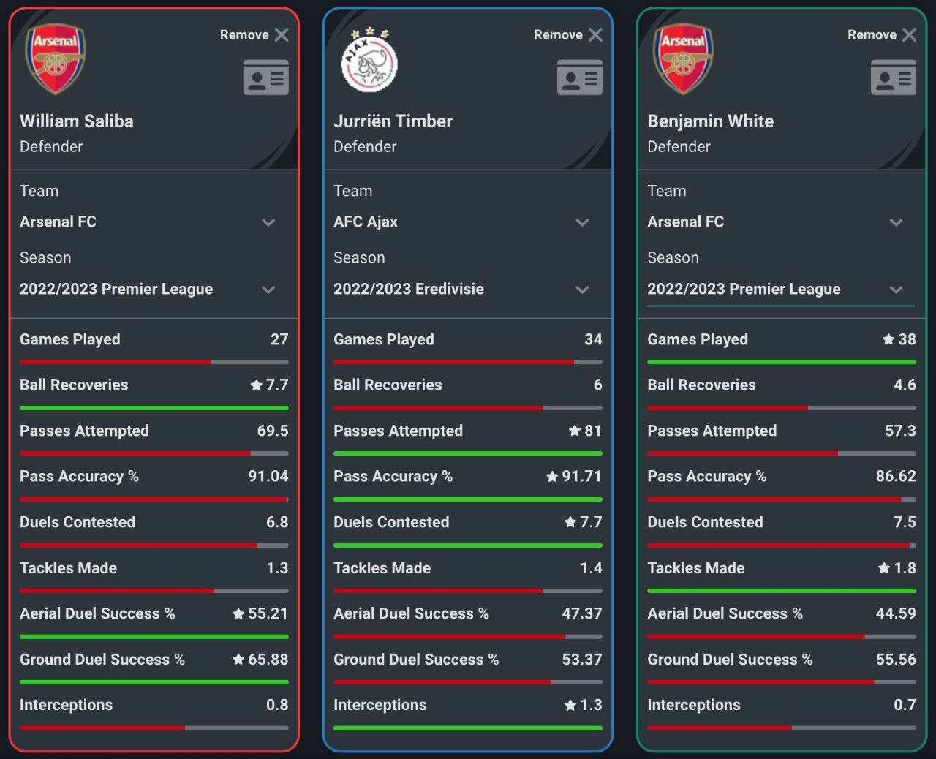Screen dimensions: 936x759
Task: Remove William Saliba from comparison
Action: pos(254,34)
